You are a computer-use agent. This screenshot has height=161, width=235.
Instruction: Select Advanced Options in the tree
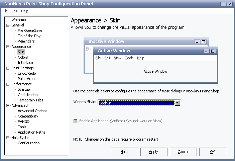(32, 111)
